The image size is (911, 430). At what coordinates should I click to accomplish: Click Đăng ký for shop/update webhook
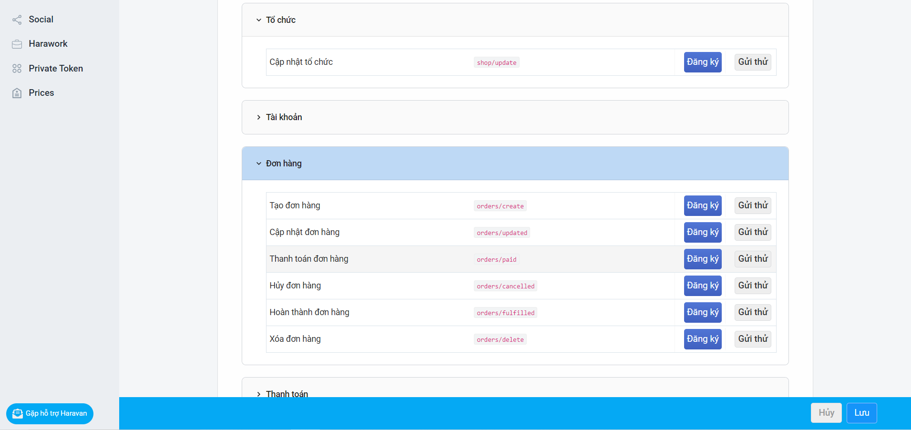(702, 62)
